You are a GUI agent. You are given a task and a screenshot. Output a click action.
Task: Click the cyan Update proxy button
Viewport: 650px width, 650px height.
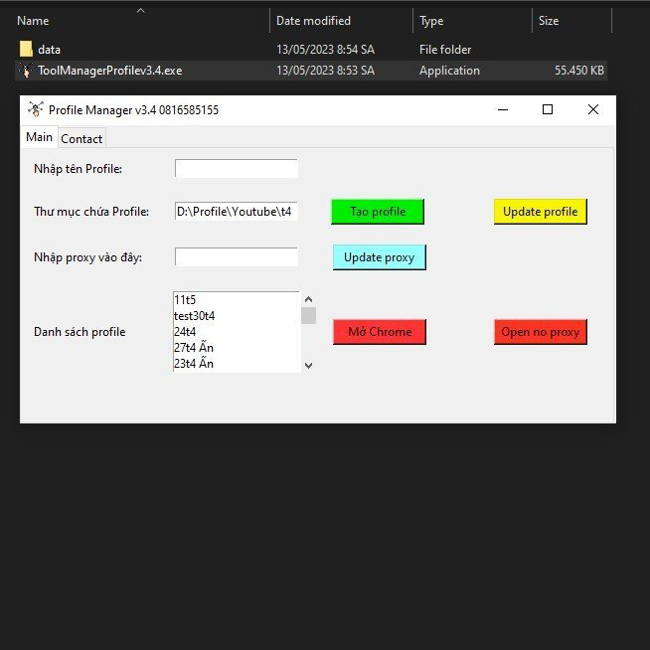(380, 257)
